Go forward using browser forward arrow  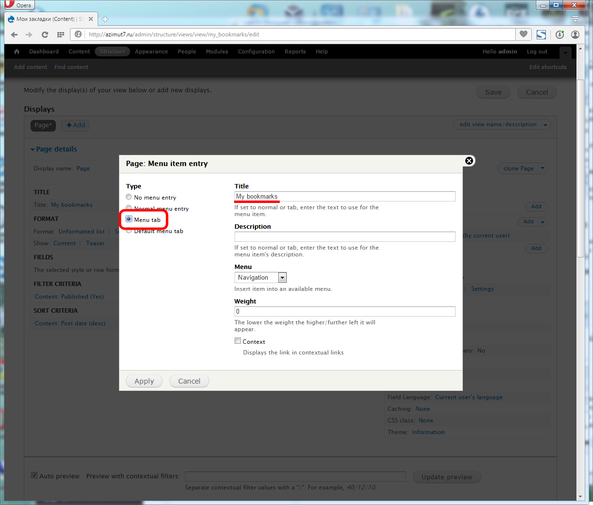pyautogui.click(x=29, y=34)
